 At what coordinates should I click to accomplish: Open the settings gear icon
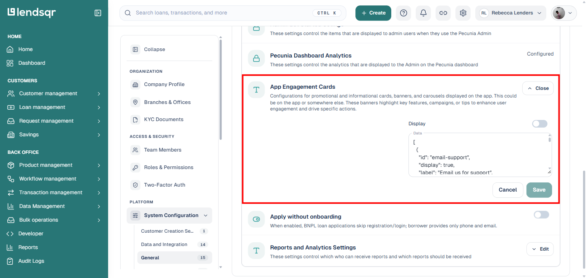point(463,13)
